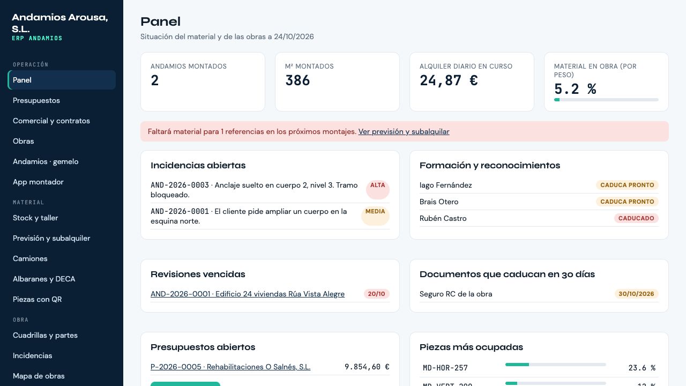Open Andamios · gemelo page

coord(62,161)
